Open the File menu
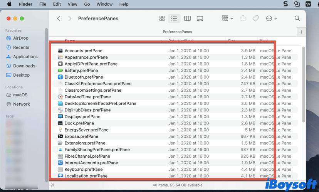Screen dimensions: 319x192 (43, 4)
